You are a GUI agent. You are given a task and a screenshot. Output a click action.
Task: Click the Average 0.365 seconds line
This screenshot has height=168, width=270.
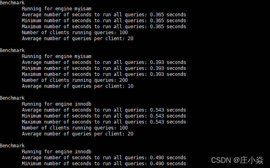pyautogui.click(x=104, y=15)
